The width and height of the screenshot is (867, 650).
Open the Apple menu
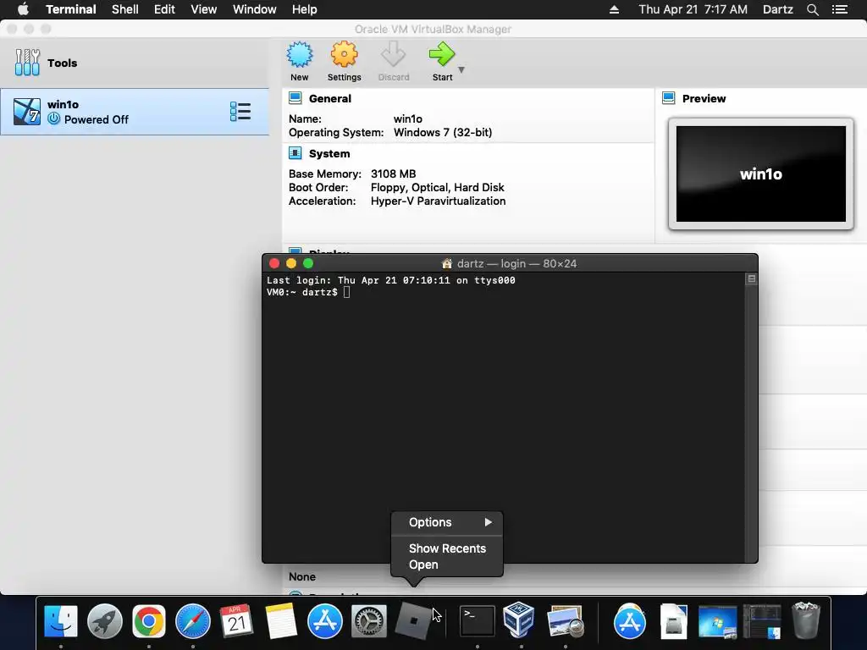[23, 9]
